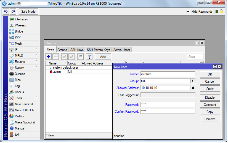Open a New Terminal

[24, 104]
